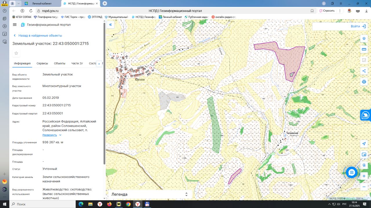This screenshot has width=371, height=208.
Task: Share the map via share icon
Action: 364,71
